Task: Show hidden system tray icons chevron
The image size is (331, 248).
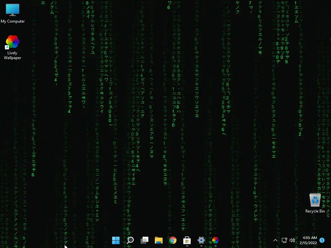Action: [275, 240]
